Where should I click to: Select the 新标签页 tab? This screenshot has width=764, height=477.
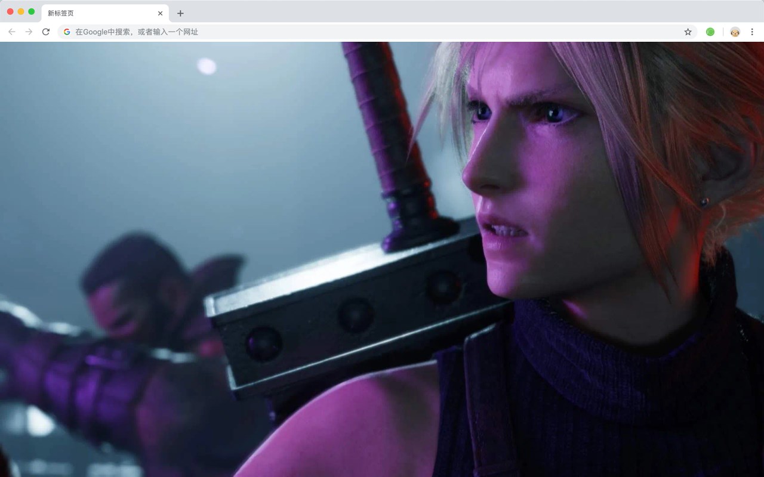(x=105, y=13)
